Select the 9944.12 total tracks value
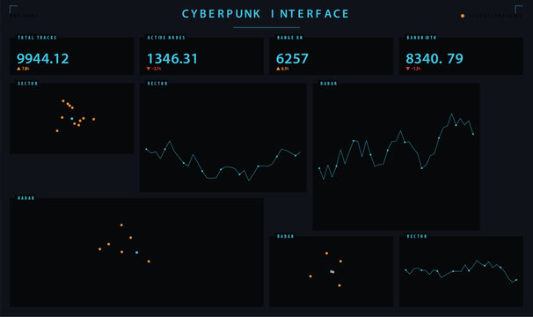The image size is (533, 317). click(43, 59)
